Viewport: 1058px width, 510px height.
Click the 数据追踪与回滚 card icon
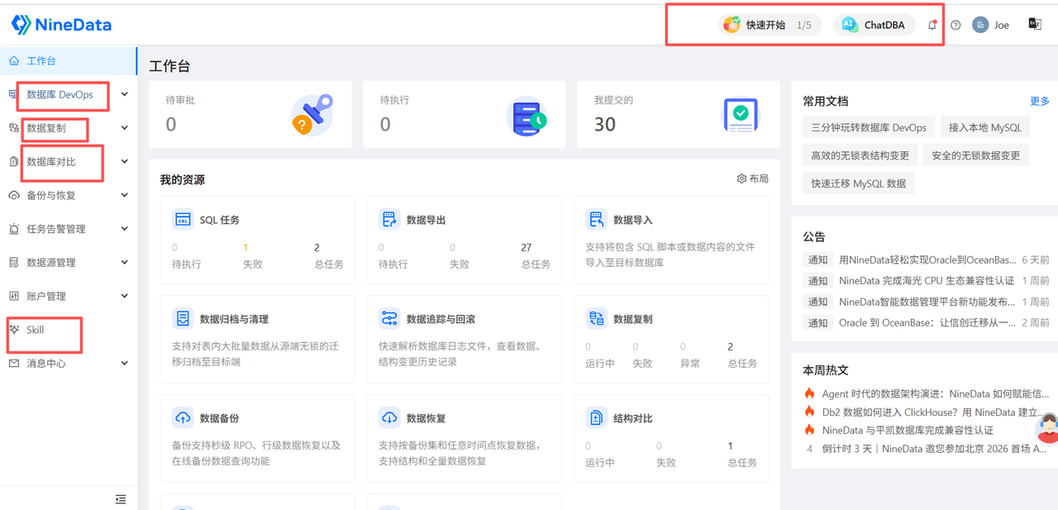[x=388, y=319]
